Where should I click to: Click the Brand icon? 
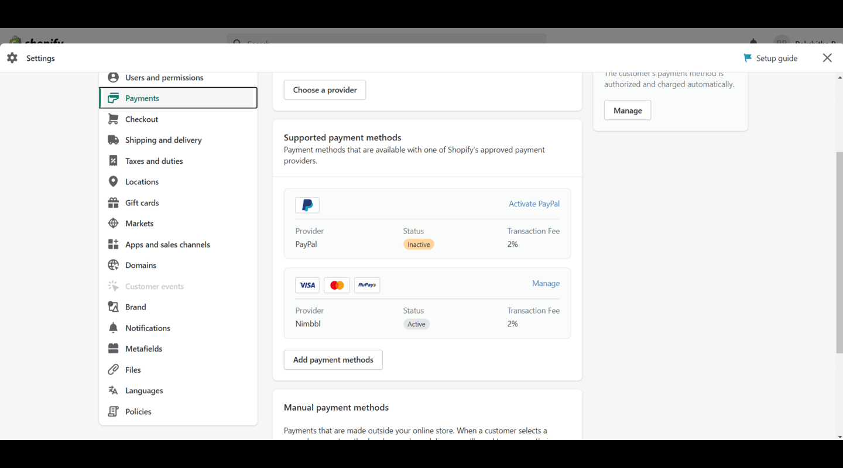click(x=114, y=307)
